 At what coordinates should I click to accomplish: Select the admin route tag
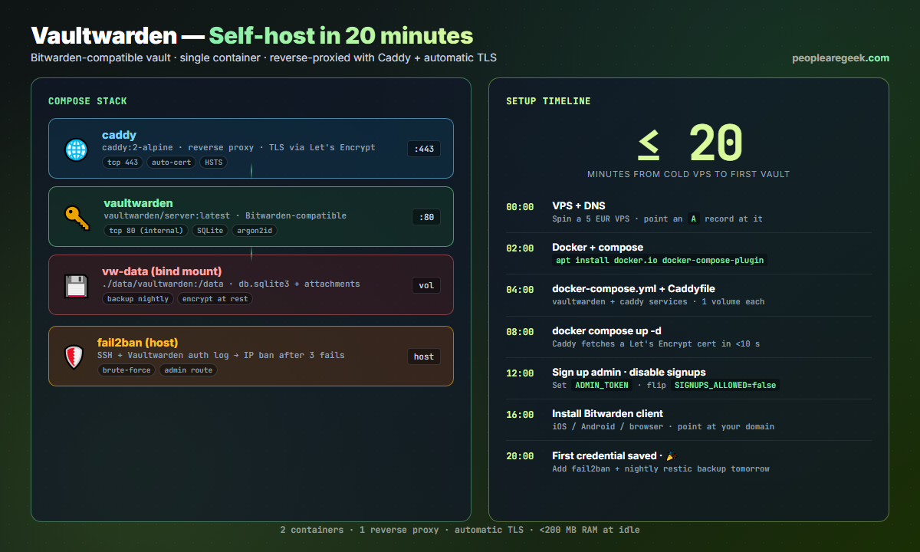pos(189,370)
